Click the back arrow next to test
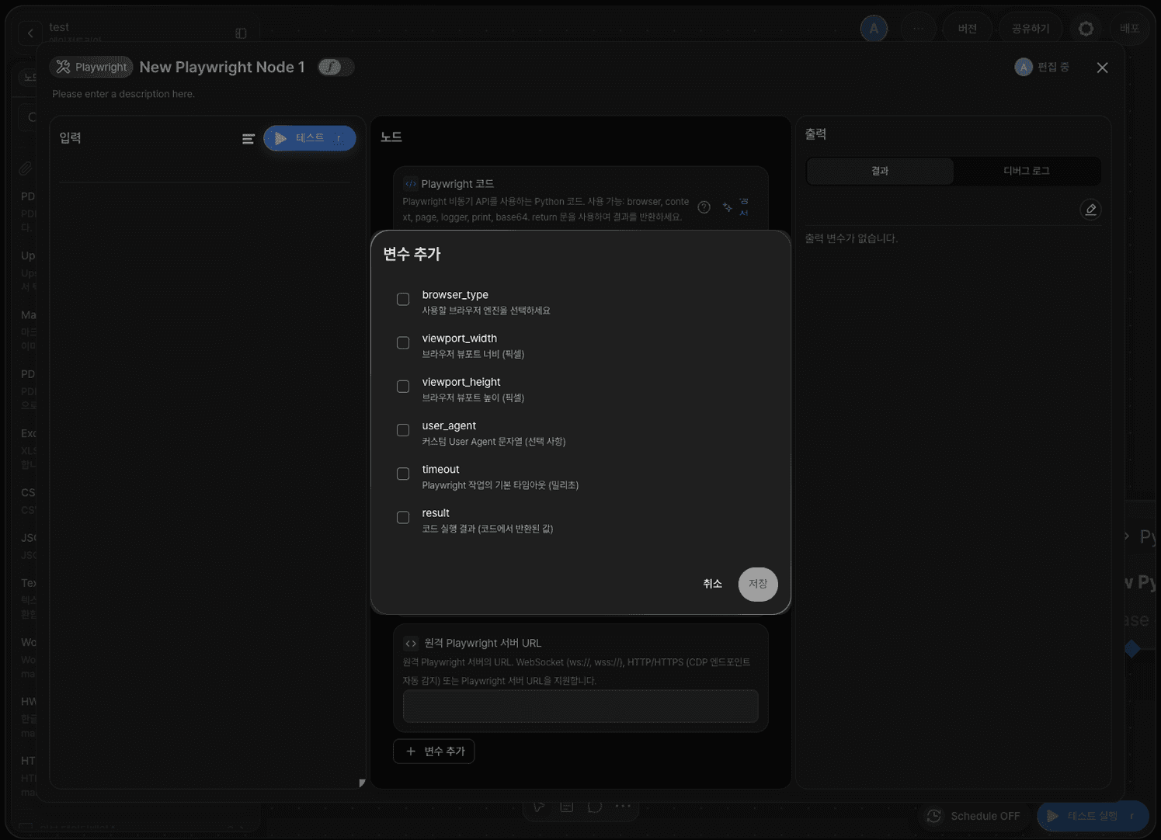Viewport: 1161px width, 840px height. click(30, 33)
